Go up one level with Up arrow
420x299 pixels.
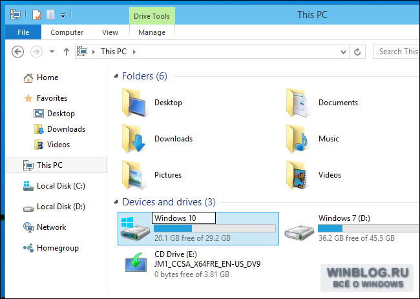point(67,52)
